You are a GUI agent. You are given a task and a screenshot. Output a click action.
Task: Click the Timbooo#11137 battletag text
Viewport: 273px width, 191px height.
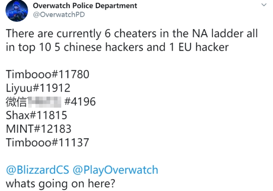pyautogui.click(x=48, y=143)
